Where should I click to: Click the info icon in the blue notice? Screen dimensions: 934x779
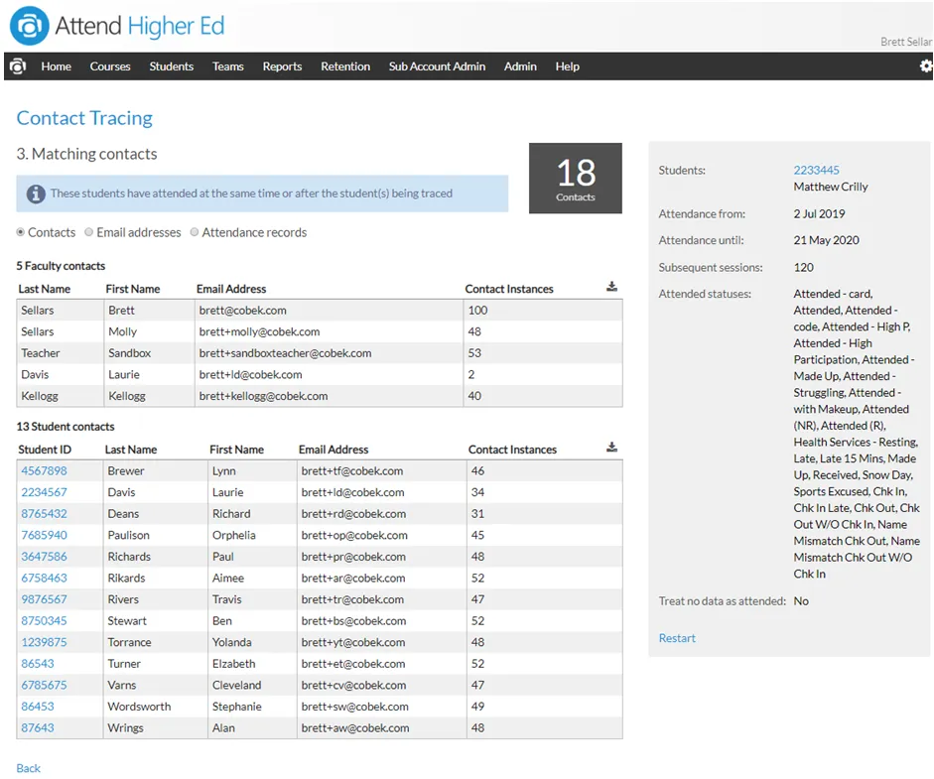click(36, 194)
